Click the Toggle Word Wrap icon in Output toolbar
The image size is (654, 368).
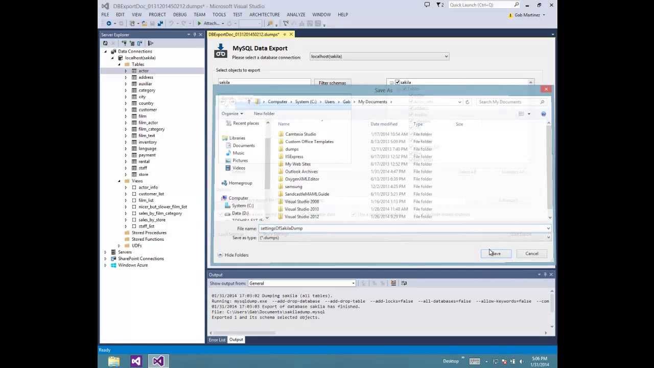coord(404,283)
